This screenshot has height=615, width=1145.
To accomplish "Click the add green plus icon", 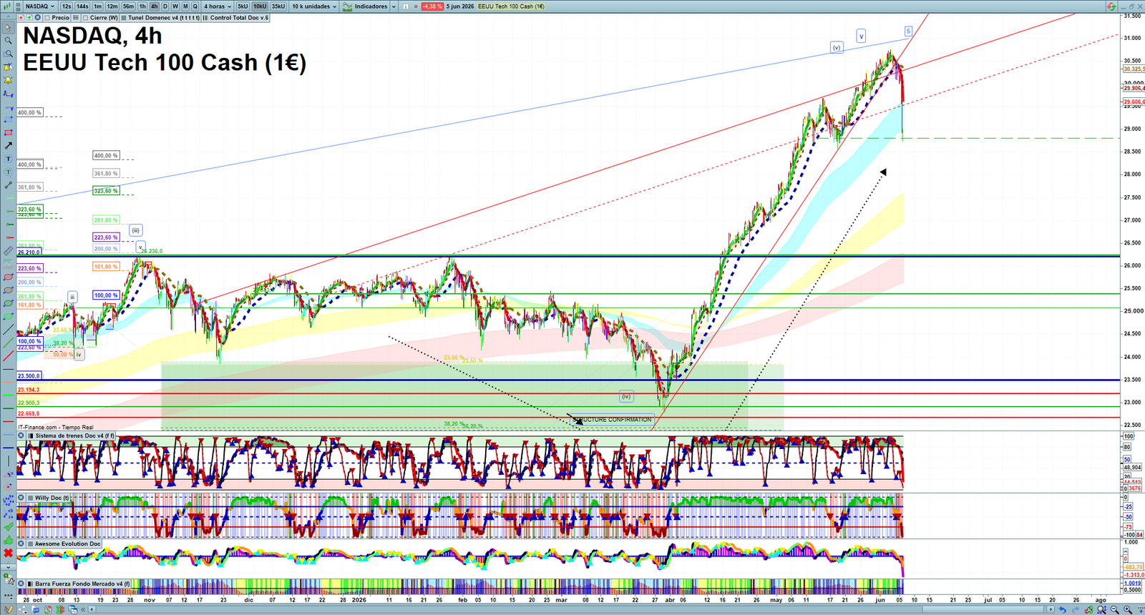I will pos(29,17).
